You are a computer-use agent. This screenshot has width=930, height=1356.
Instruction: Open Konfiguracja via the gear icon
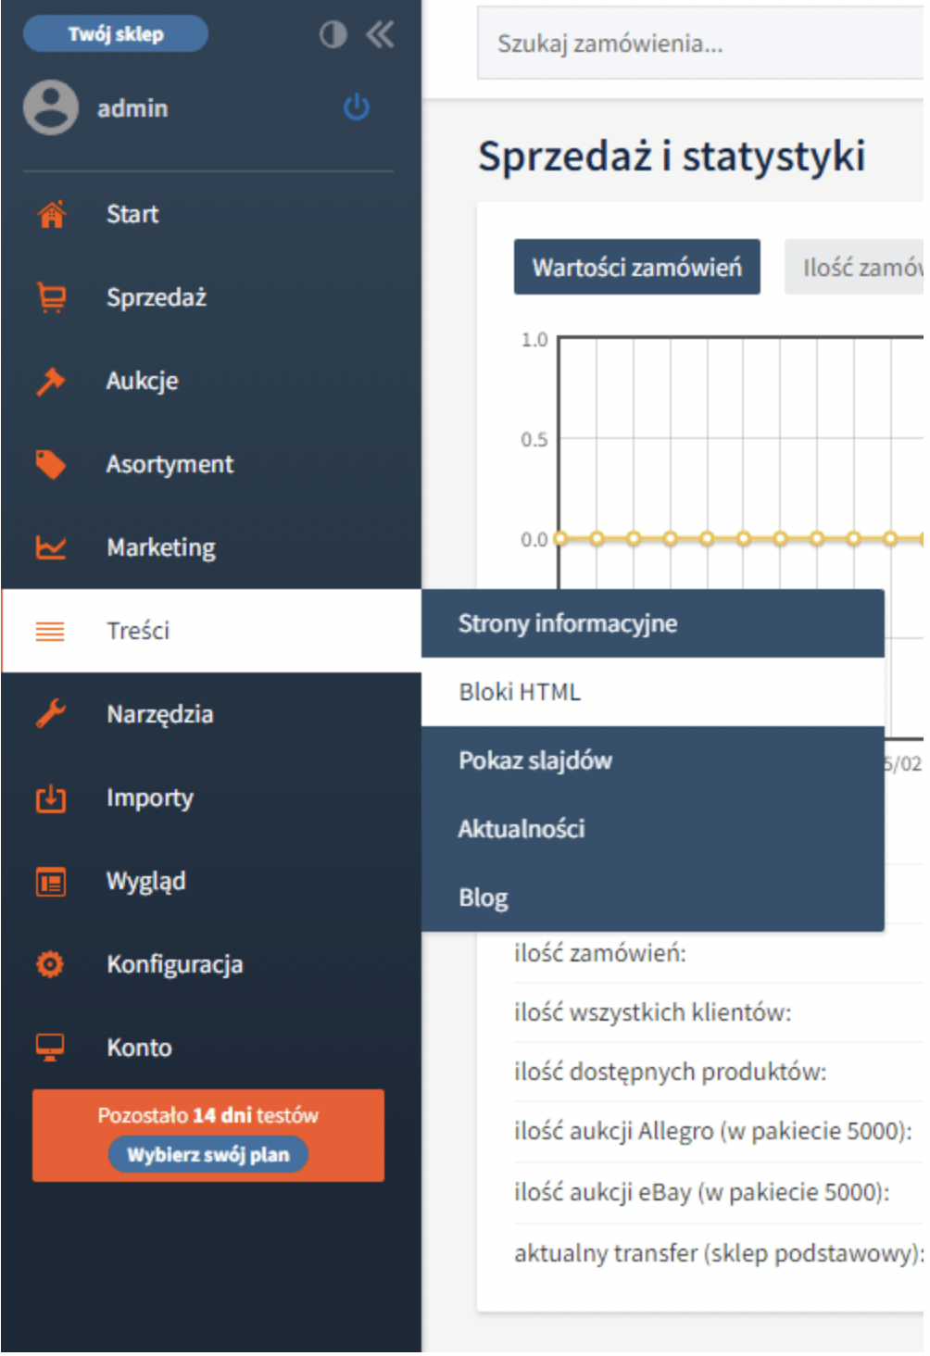click(51, 964)
